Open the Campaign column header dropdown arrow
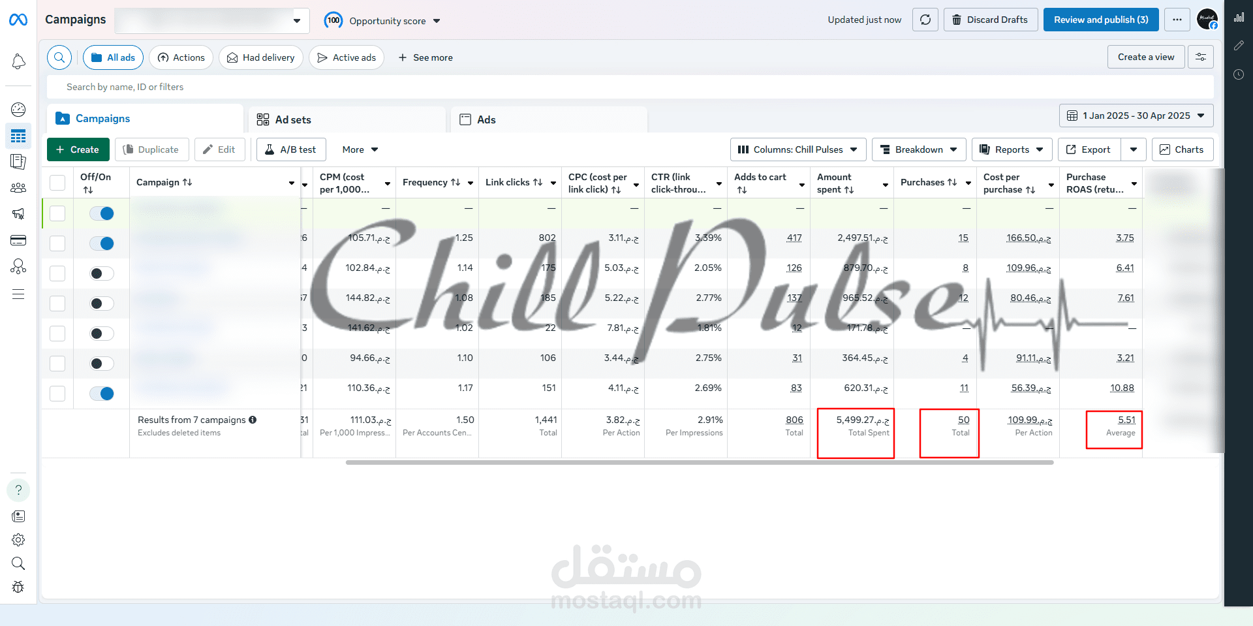 (292, 183)
